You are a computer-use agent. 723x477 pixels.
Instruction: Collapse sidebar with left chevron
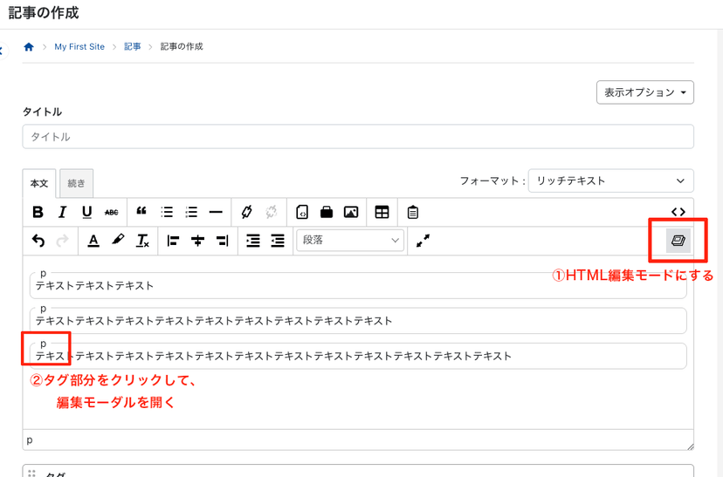click(2, 51)
